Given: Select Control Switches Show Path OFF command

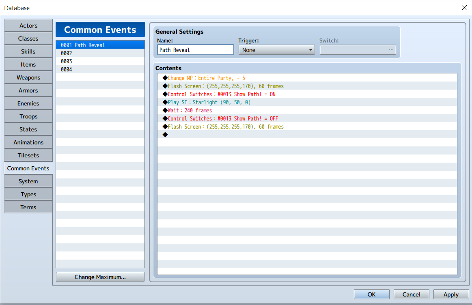Looking at the screenshot, I should point(307,118).
